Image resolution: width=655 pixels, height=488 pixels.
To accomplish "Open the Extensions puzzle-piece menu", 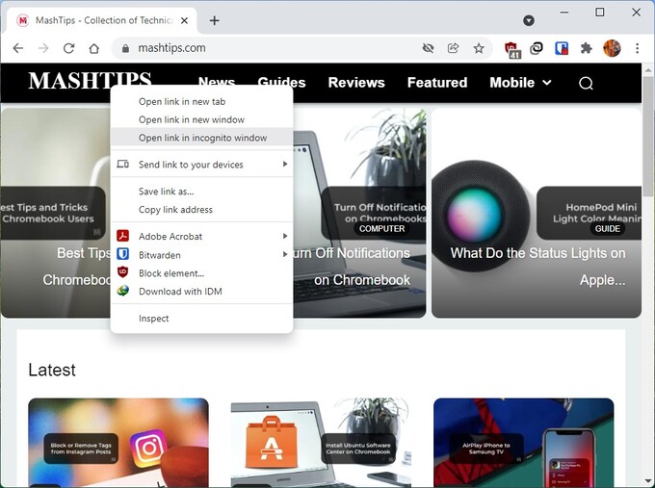I will click(587, 48).
